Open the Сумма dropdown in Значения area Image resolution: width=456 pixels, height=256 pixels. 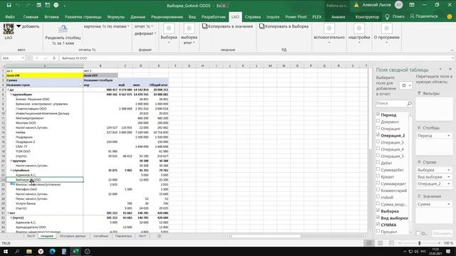[x=448, y=204]
